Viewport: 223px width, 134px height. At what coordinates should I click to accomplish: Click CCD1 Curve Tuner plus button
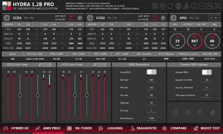[x=49, y=65]
